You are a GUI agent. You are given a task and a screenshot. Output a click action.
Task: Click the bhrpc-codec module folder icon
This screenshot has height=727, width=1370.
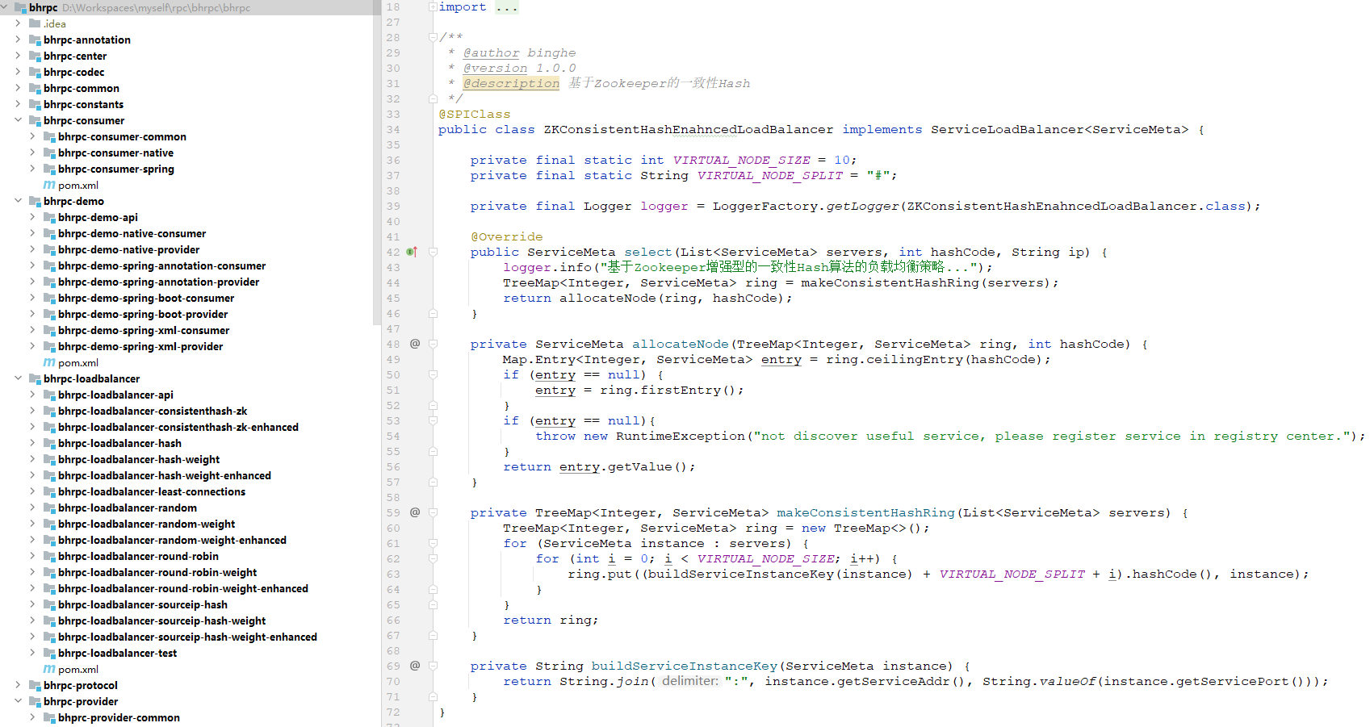tap(35, 73)
